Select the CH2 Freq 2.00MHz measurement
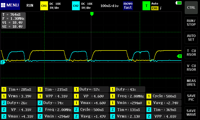Screen dimensions: 200x120 [55, 109]
